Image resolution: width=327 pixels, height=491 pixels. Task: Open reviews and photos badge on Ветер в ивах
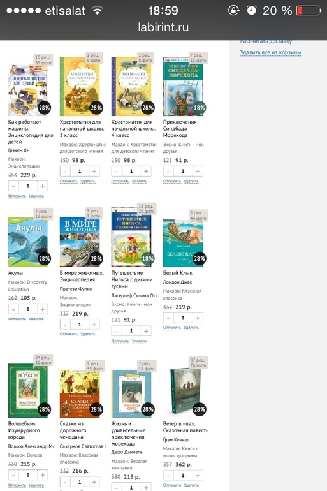pos(198,363)
